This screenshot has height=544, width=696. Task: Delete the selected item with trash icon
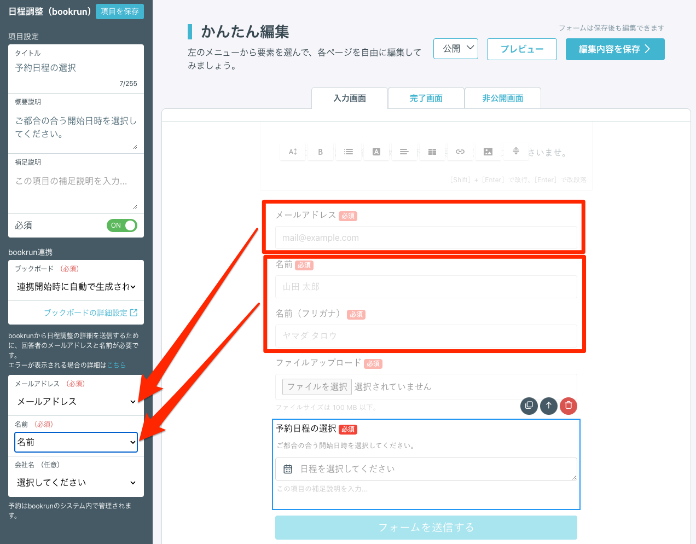(569, 406)
